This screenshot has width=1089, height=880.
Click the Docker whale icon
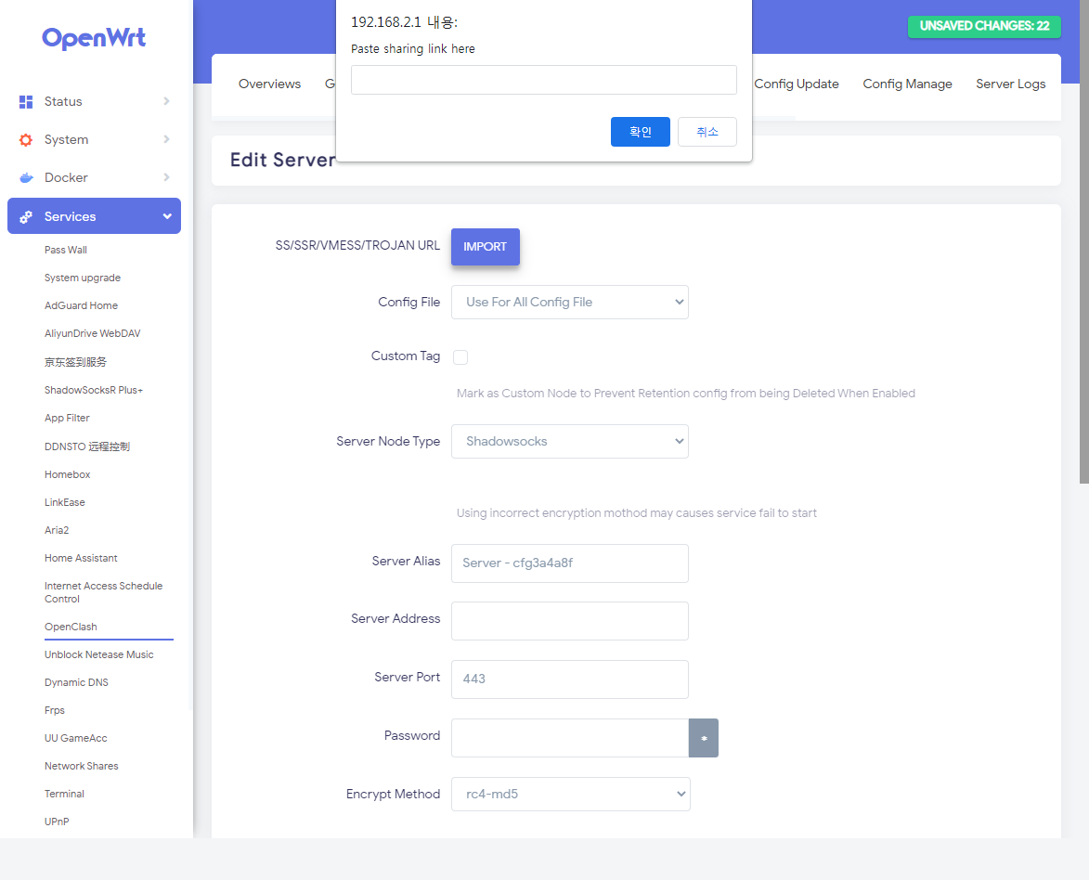(x=26, y=178)
